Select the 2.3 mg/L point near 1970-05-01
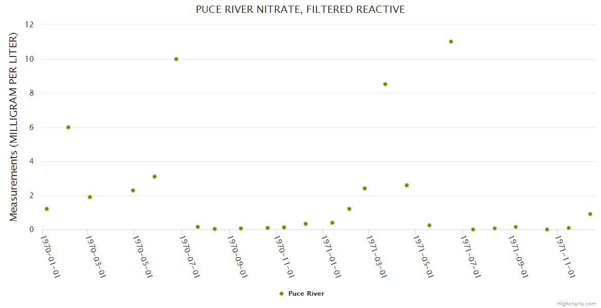Image resolution: width=601 pixels, height=308 pixels. (133, 190)
